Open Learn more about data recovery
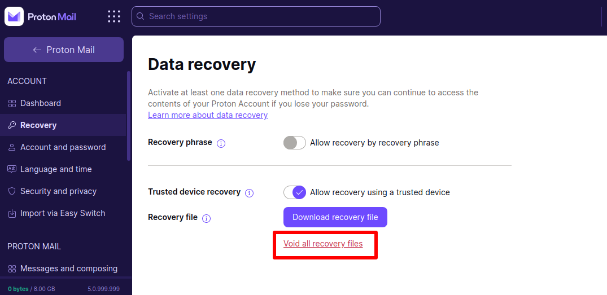The image size is (607, 295). pyautogui.click(x=208, y=115)
